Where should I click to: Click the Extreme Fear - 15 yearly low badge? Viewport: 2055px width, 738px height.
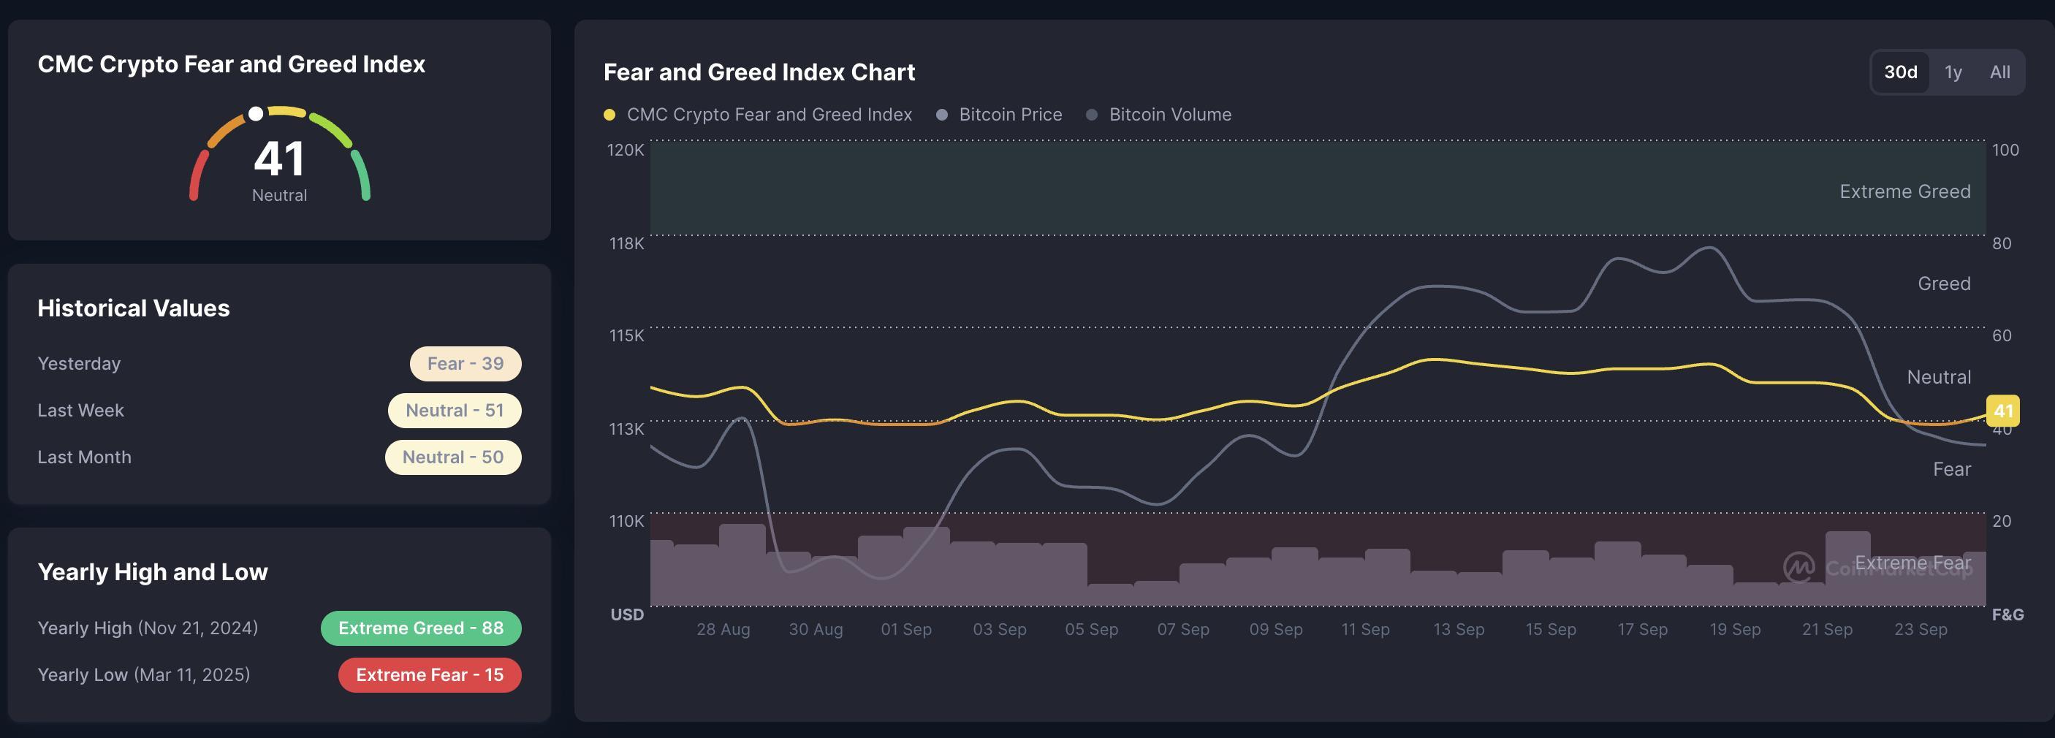(429, 674)
